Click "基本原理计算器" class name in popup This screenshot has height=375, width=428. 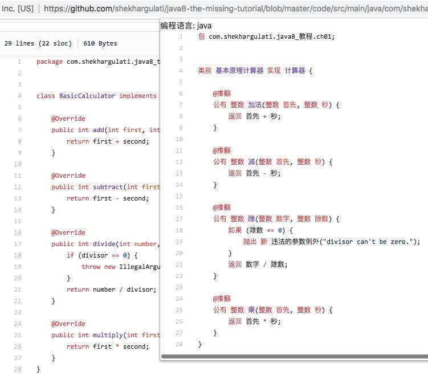tap(239, 71)
